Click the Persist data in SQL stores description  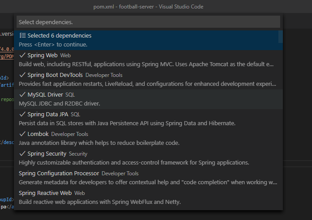[x=127, y=123]
